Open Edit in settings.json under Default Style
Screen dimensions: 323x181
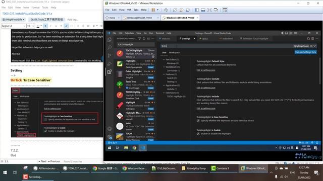[x=206, y=70]
